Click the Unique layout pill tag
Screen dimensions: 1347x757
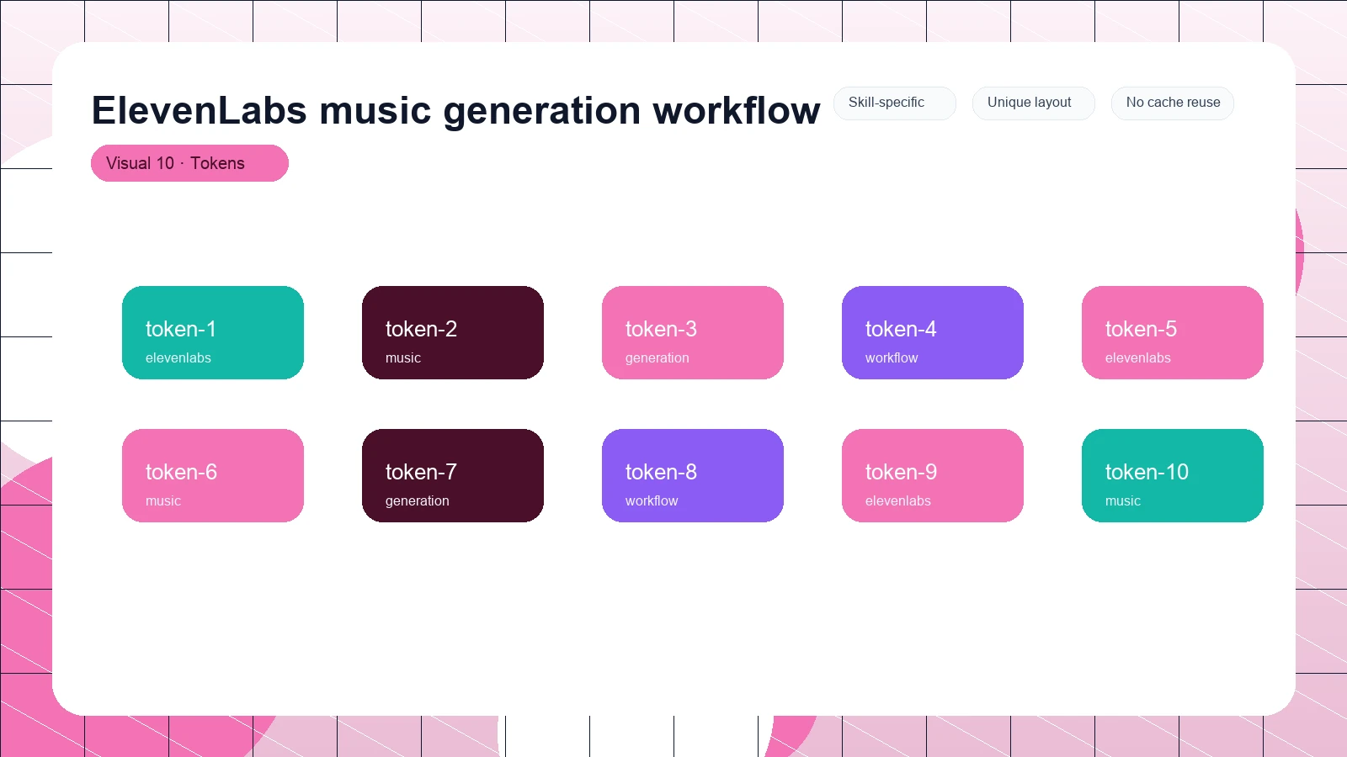pyautogui.click(x=1033, y=103)
